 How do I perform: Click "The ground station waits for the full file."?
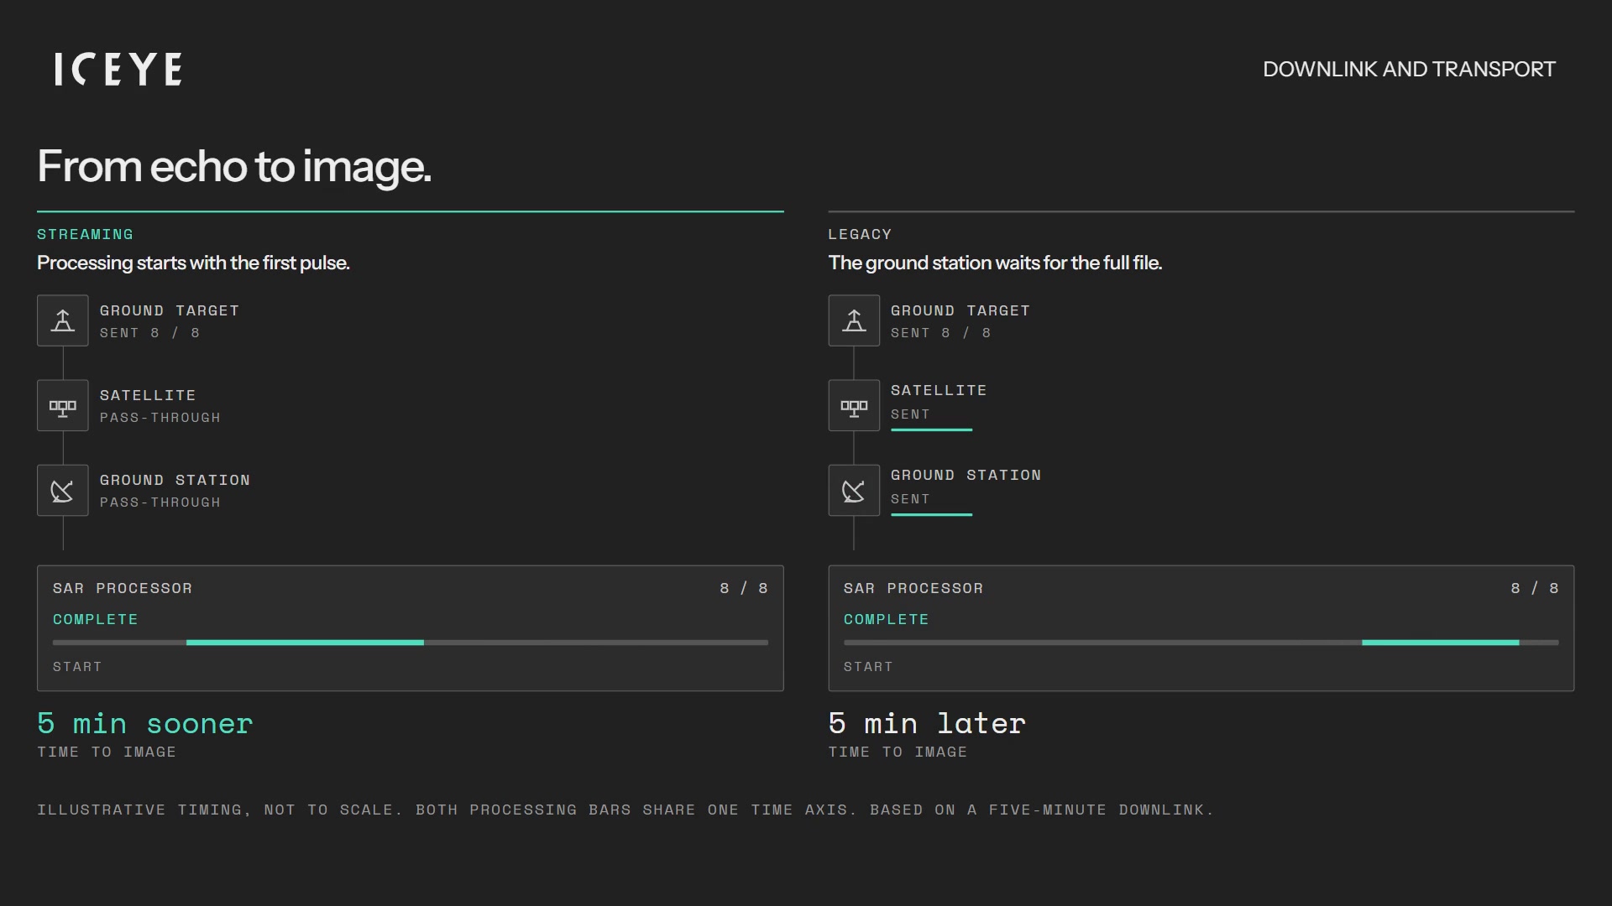[995, 263]
